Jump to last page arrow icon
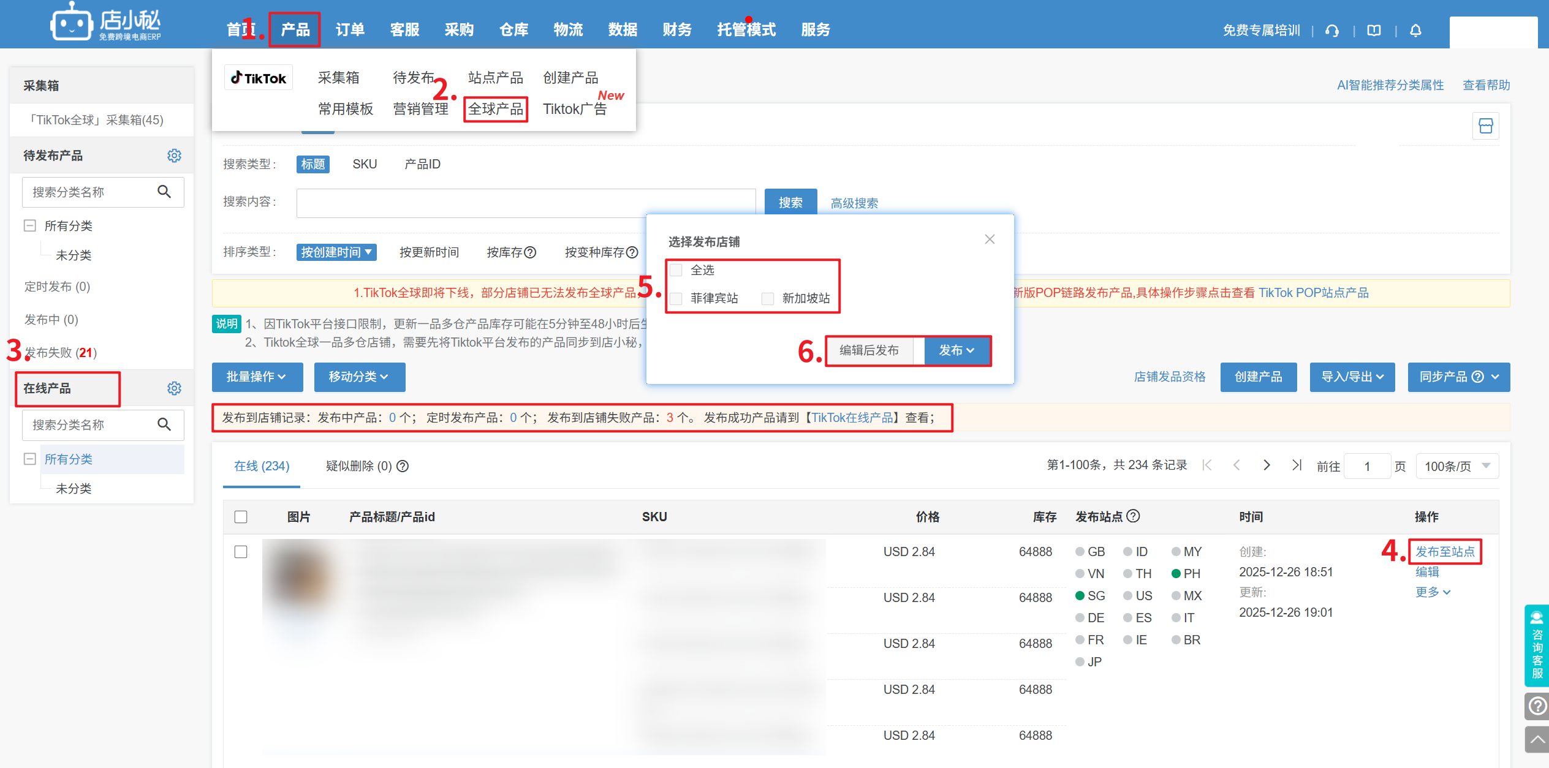Viewport: 1549px width, 768px height. tap(1296, 465)
